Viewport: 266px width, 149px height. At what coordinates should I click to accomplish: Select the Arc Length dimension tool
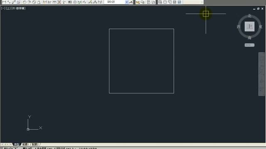tap(14, 2)
